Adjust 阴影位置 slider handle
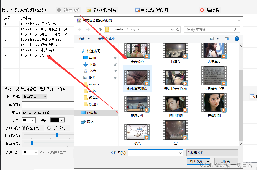The height and width of the screenshot is (170, 257). pyautogui.click(x=57, y=135)
